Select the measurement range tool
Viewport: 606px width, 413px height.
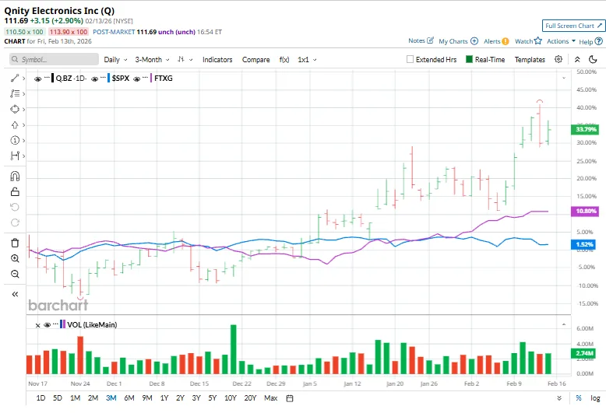click(15, 156)
